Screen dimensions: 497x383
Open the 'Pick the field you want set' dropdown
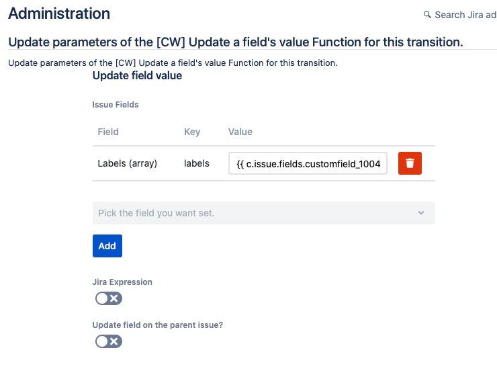pyautogui.click(x=264, y=213)
